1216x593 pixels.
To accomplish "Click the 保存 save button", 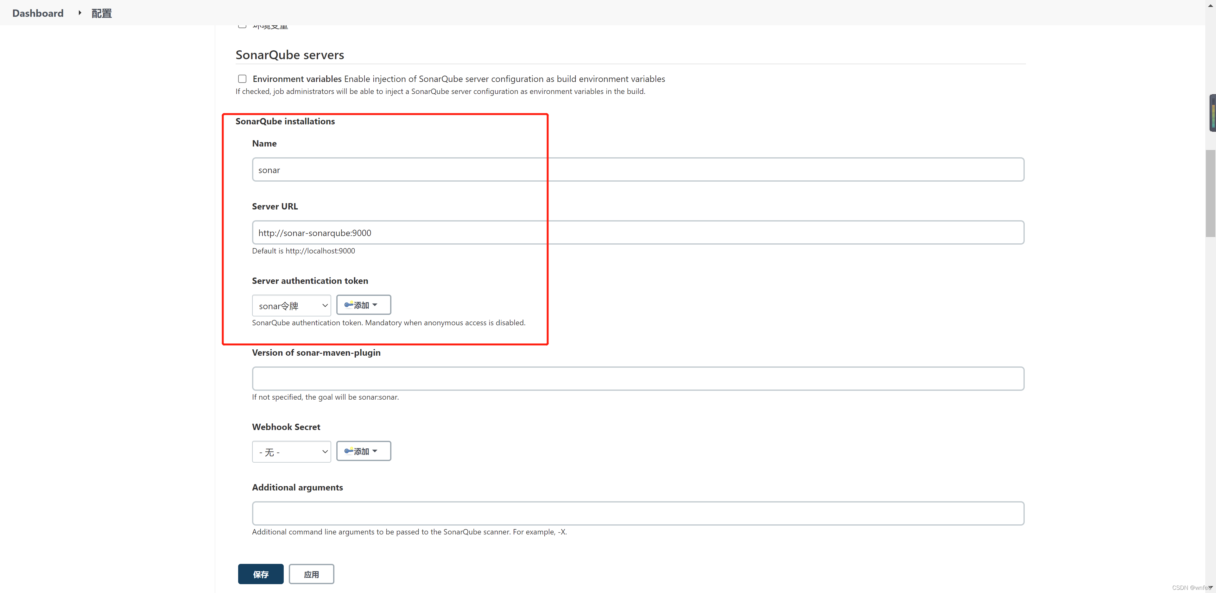I will (261, 574).
